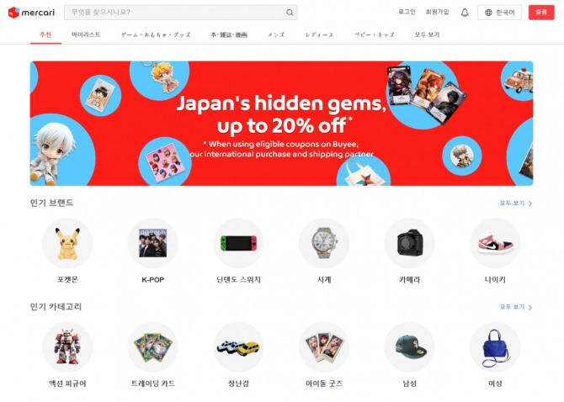This screenshot has width=564, height=402.
Task: Switch to the 마이리스트 tab
Action: point(86,34)
